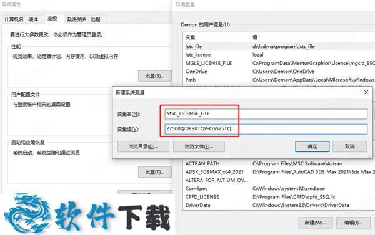Click the 变量值 field with 27500@DESKTOP-OSS25TQ
This screenshot has width=375, height=235.
[266, 129]
